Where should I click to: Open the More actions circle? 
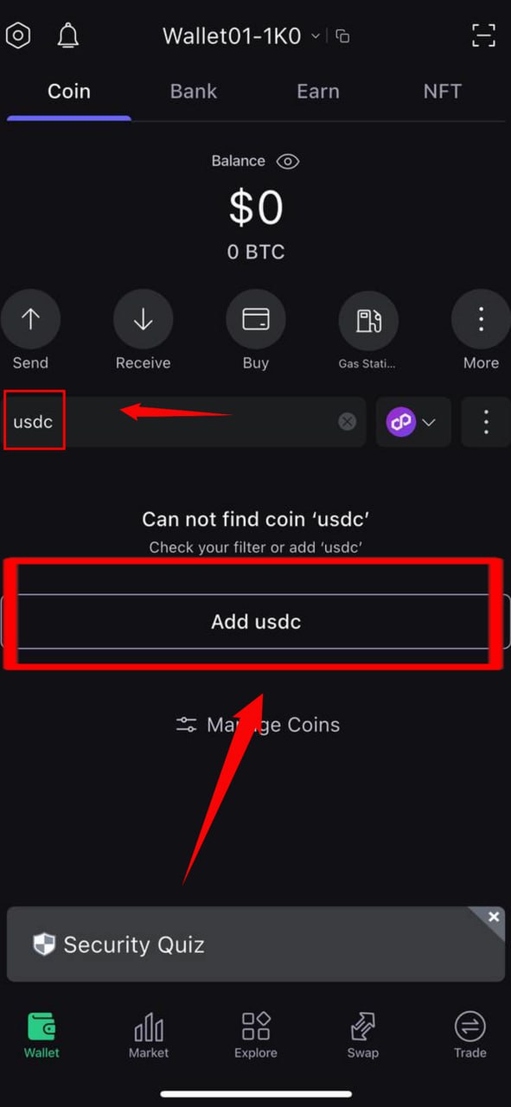coord(481,320)
